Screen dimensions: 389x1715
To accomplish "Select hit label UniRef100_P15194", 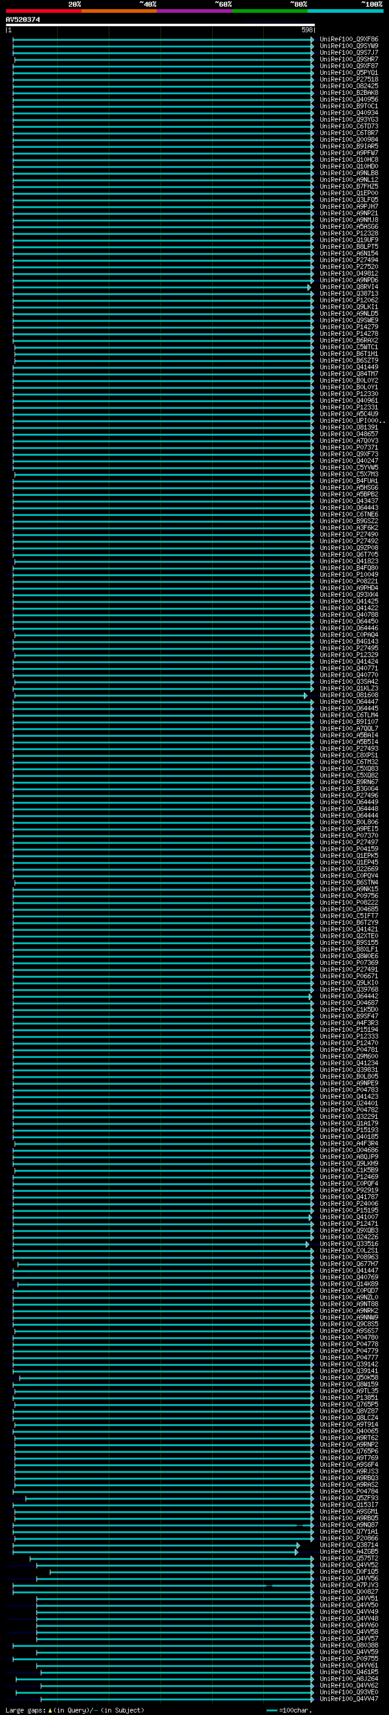I will [x=348, y=1030].
